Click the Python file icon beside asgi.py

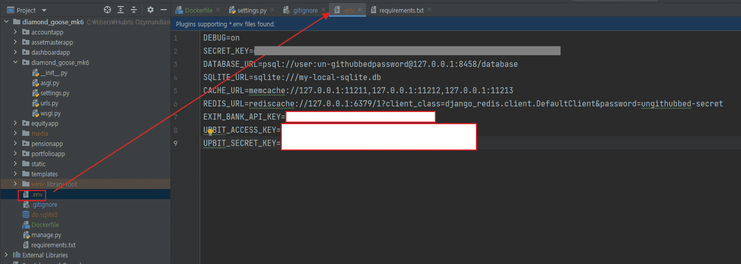35,83
